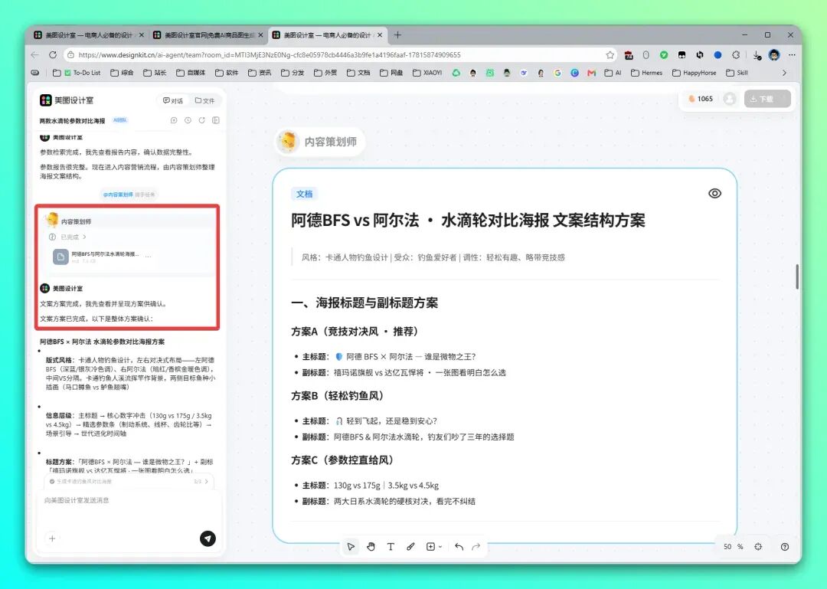Send message with the black arrow button

tap(208, 538)
